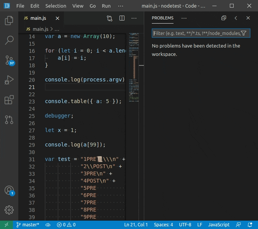The image size is (258, 229).
Task: Click the master* branch indicator
Action: pyautogui.click(x=28, y=225)
